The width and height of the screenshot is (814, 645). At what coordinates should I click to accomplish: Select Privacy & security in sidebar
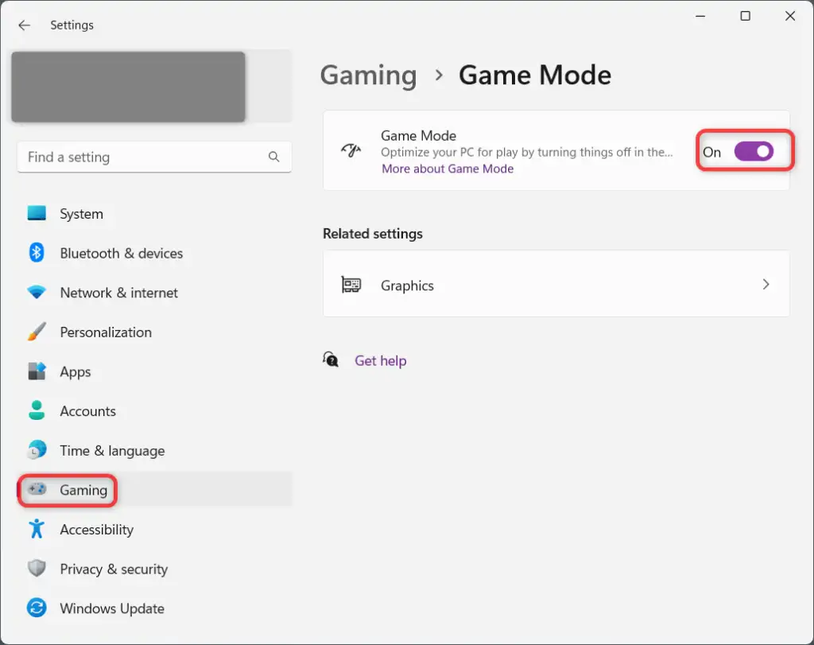pyautogui.click(x=114, y=569)
